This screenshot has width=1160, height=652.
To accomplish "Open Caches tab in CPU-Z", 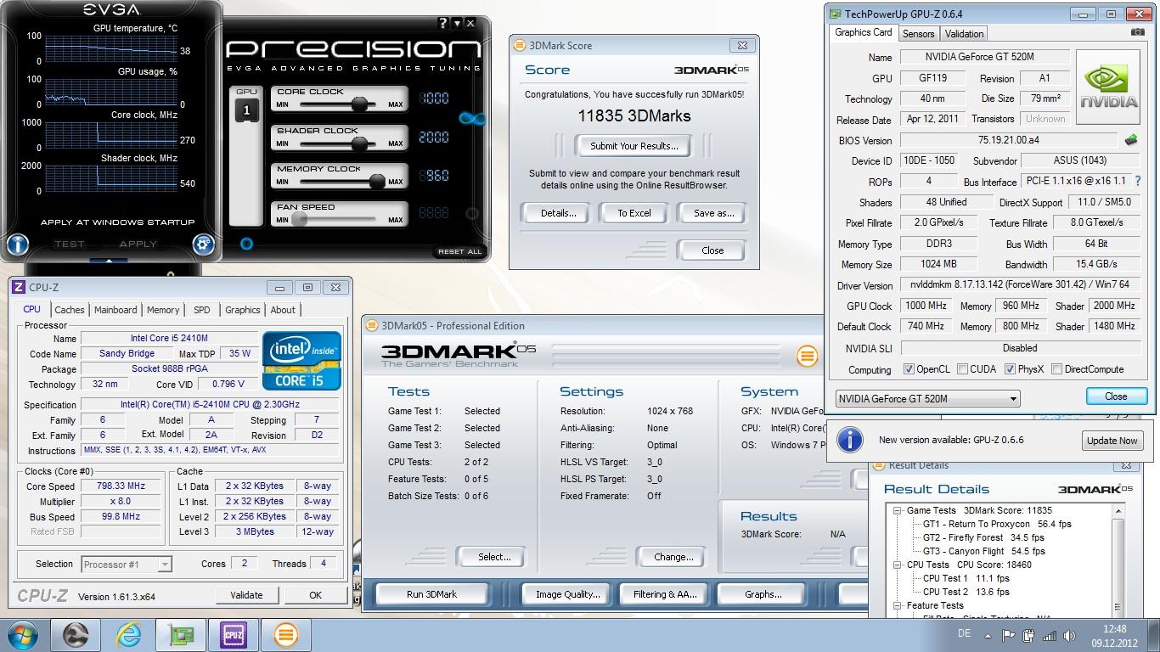I will pyautogui.click(x=70, y=310).
